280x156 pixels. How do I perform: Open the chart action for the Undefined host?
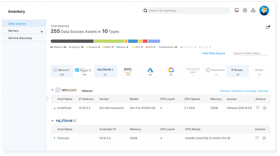(265, 107)
